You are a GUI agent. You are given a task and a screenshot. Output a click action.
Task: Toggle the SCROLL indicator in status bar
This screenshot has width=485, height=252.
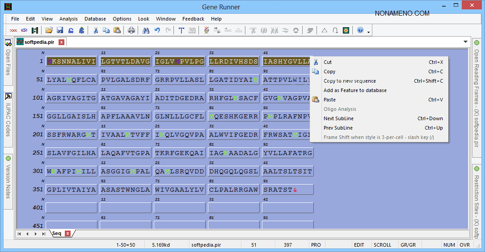(382, 245)
